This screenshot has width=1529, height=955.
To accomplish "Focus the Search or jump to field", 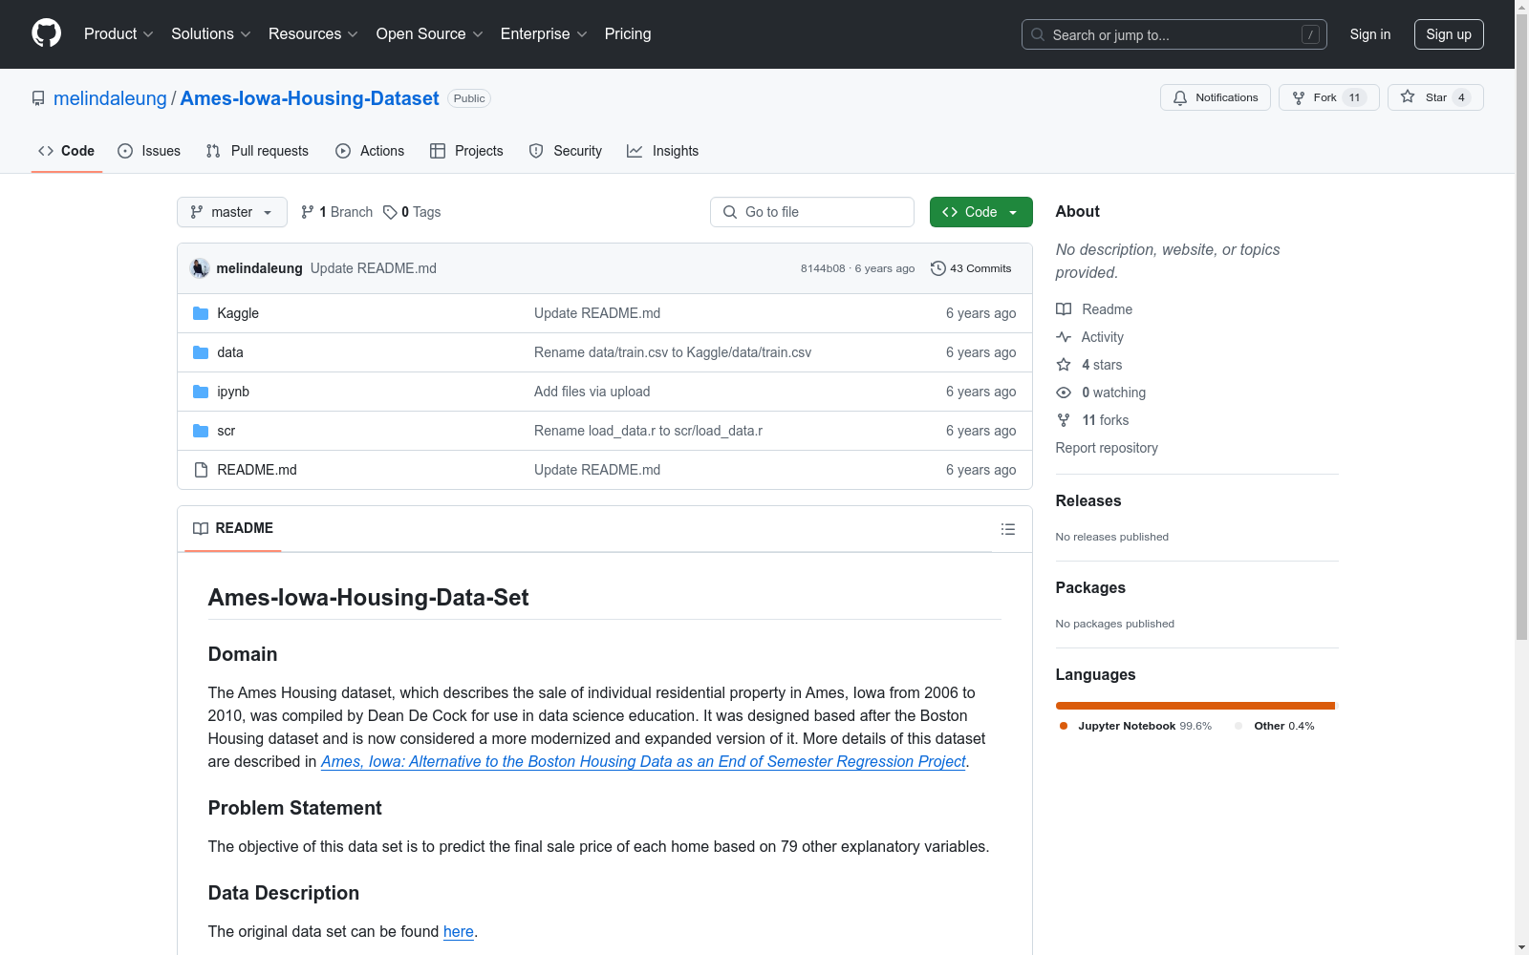I will pos(1174,34).
